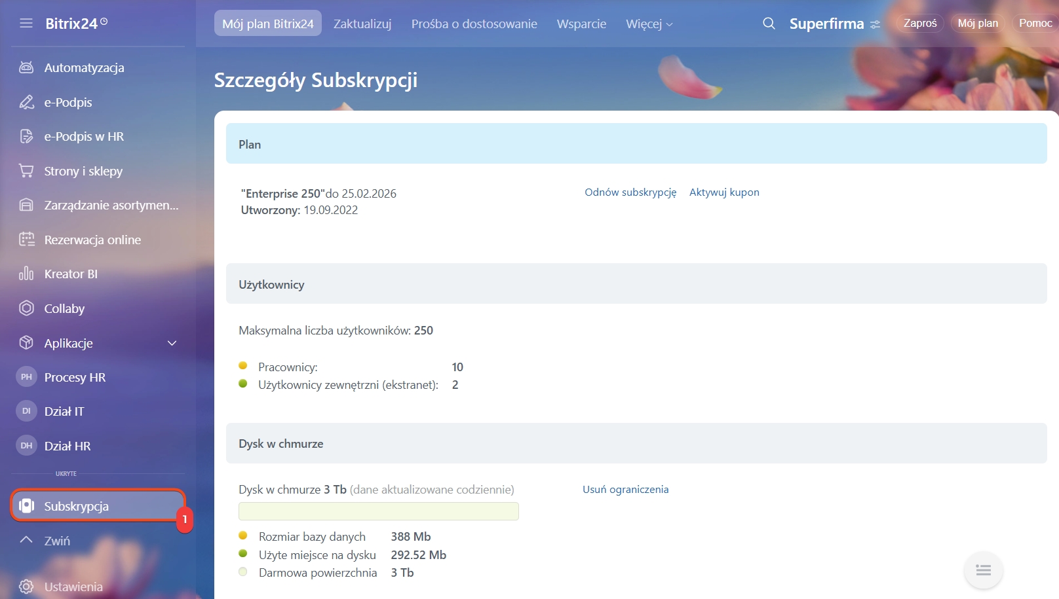Click the Odnów subskrypcję link
Viewport: 1059px width, 599px height.
pyautogui.click(x=630, y=192)
